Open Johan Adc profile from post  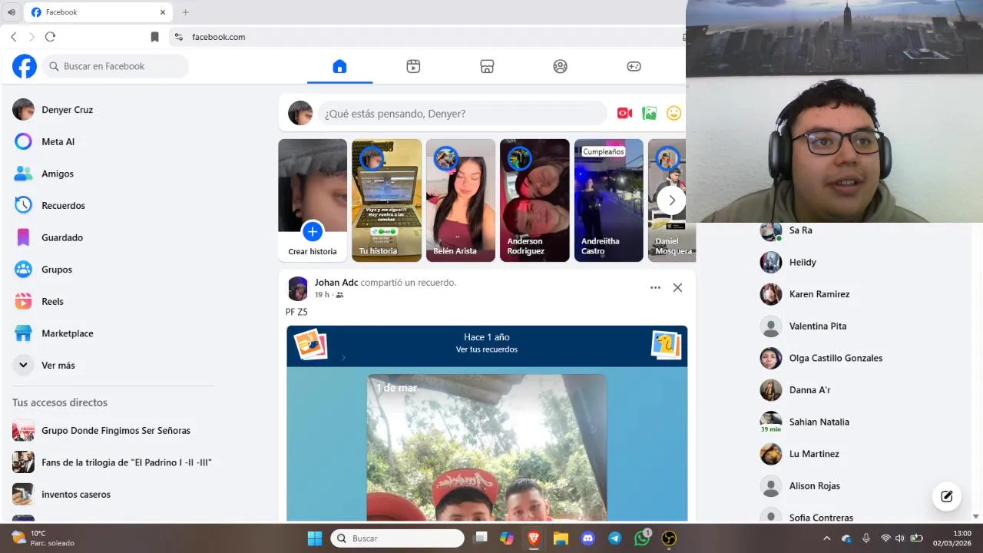[336, 283]
